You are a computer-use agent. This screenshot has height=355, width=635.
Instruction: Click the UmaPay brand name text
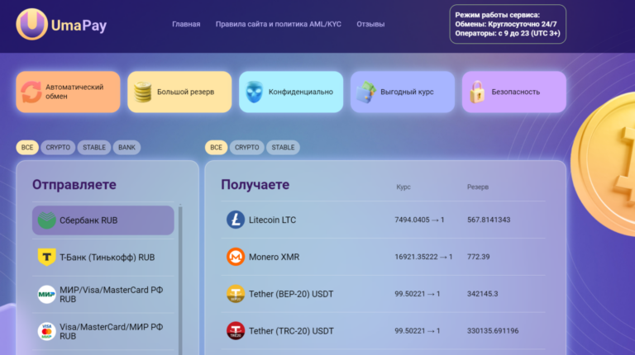point(79,26)
